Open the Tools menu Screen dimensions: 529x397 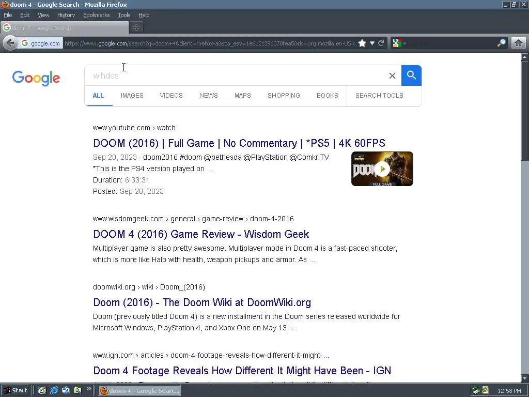(124, 15)
